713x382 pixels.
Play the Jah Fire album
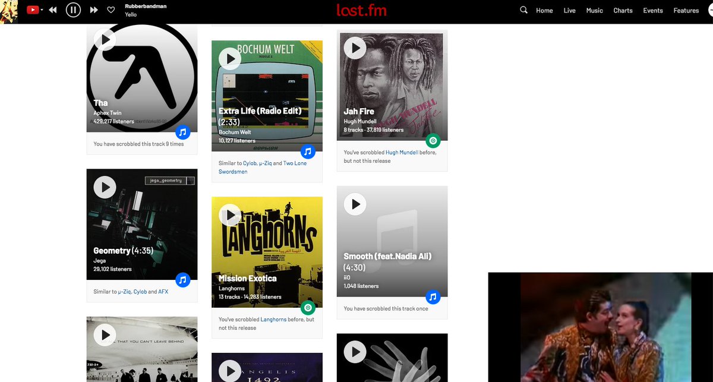(355, 48)
